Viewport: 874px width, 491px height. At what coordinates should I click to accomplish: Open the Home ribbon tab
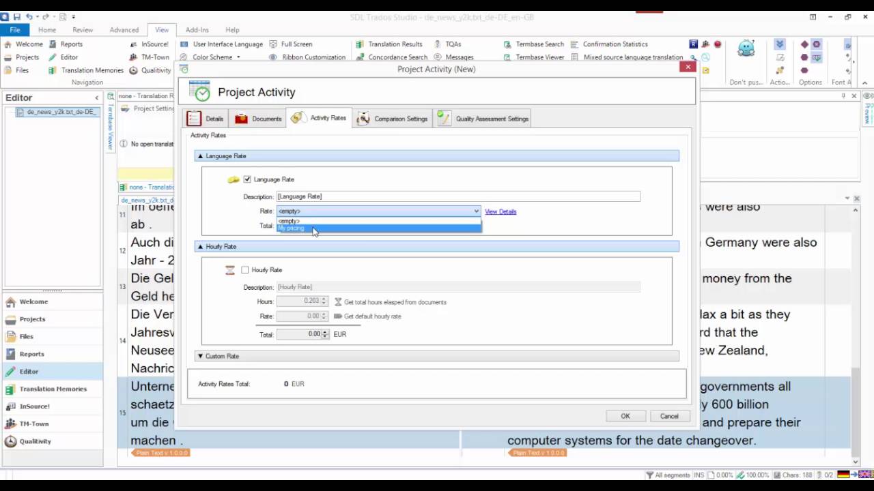[47, 30]
